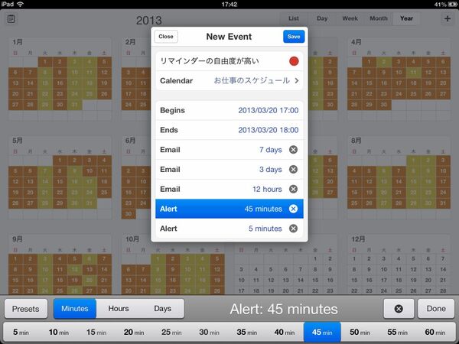Remove the 3 days Email reminder
This screenshot has width=459, height=344.
coord(293,170)
